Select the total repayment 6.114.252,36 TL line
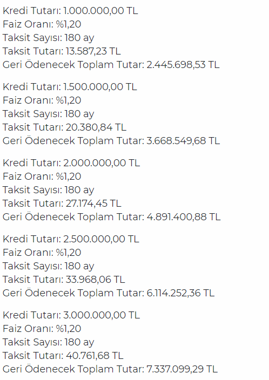This screenshot has width=269, height=380. (x=109, y=293)
